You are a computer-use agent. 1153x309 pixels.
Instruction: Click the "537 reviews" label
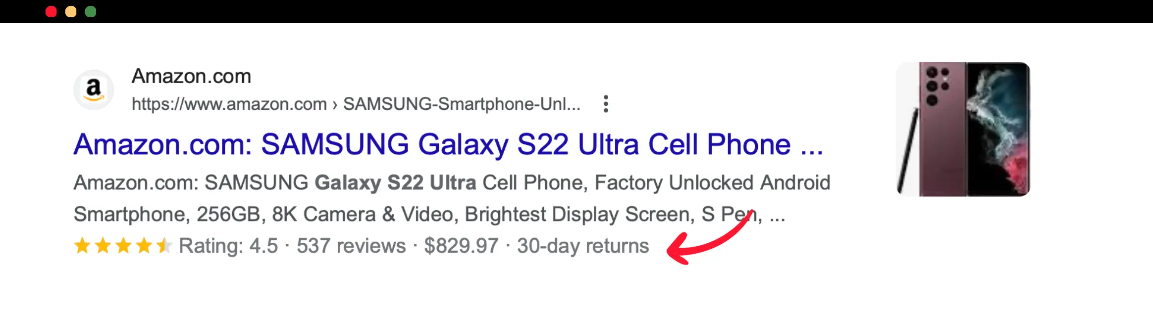pyautogui.click(x=351, y=246)
